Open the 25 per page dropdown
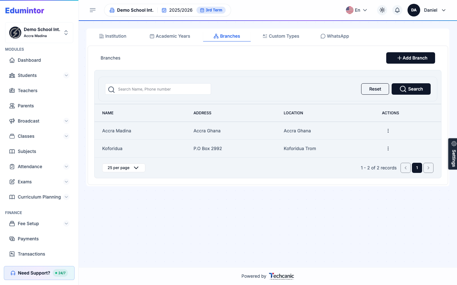Screen dimensions: 457x285 pos(124,168)
